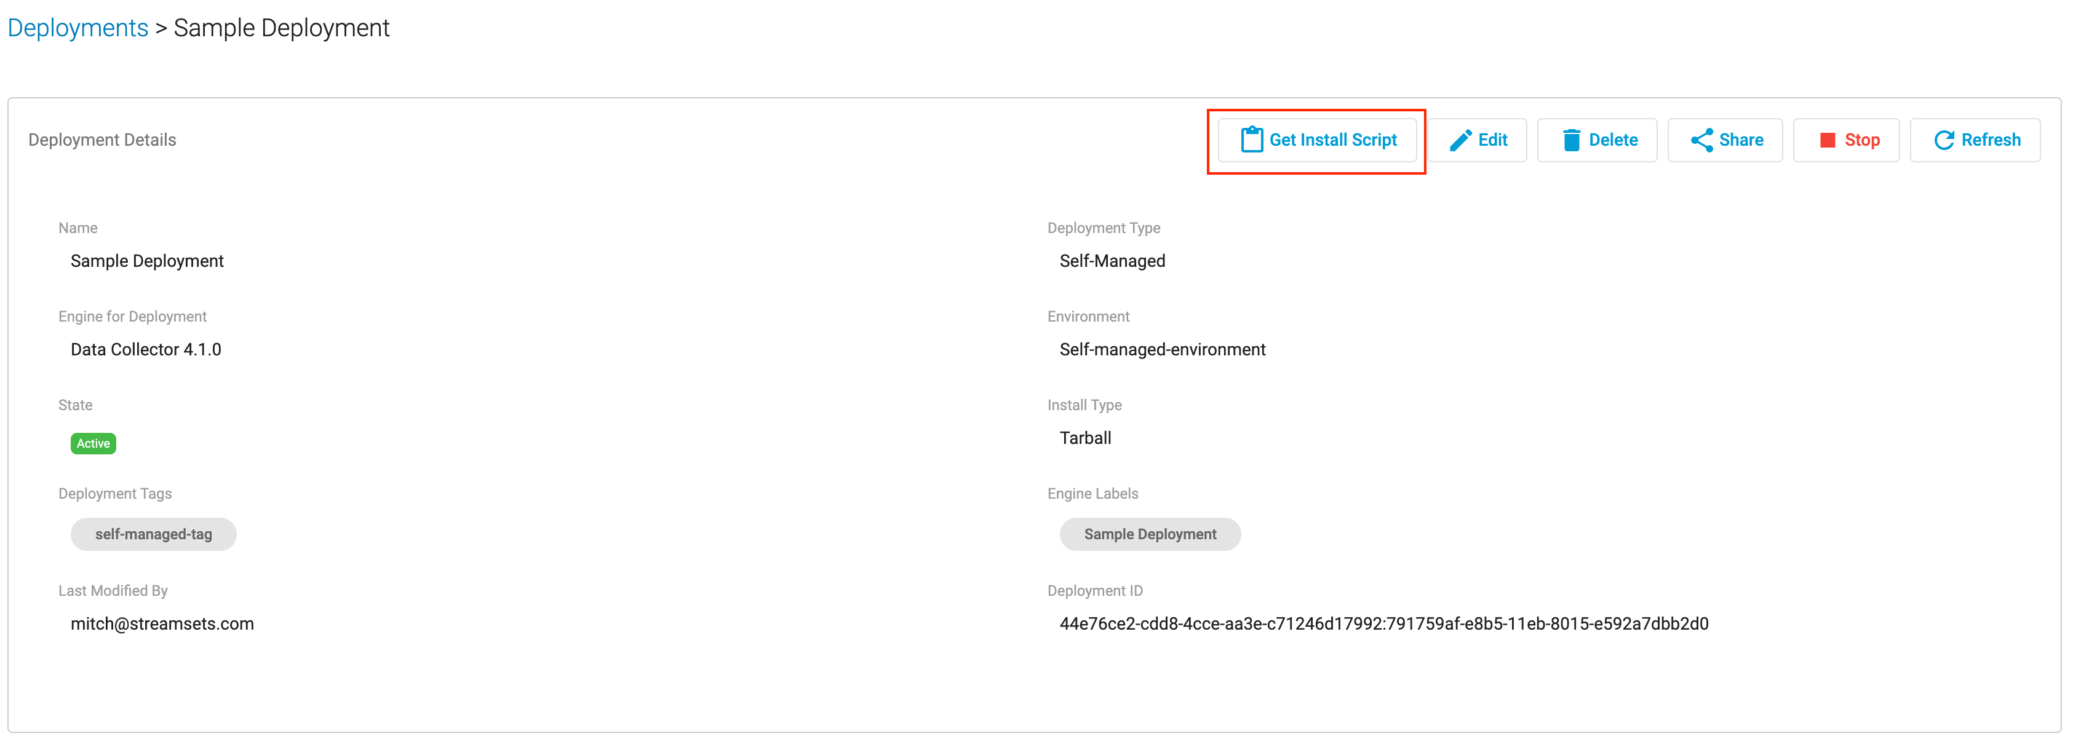Select the Sample Deployment engine label chip
The image size is (2073, 744).
1149,534
